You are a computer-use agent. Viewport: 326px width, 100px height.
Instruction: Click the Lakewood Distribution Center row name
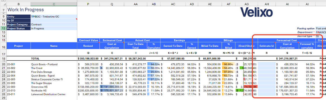(x=48, y=95)
